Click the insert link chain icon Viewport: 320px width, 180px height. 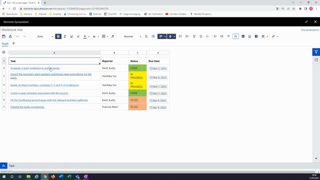click(x=273, y=36)
